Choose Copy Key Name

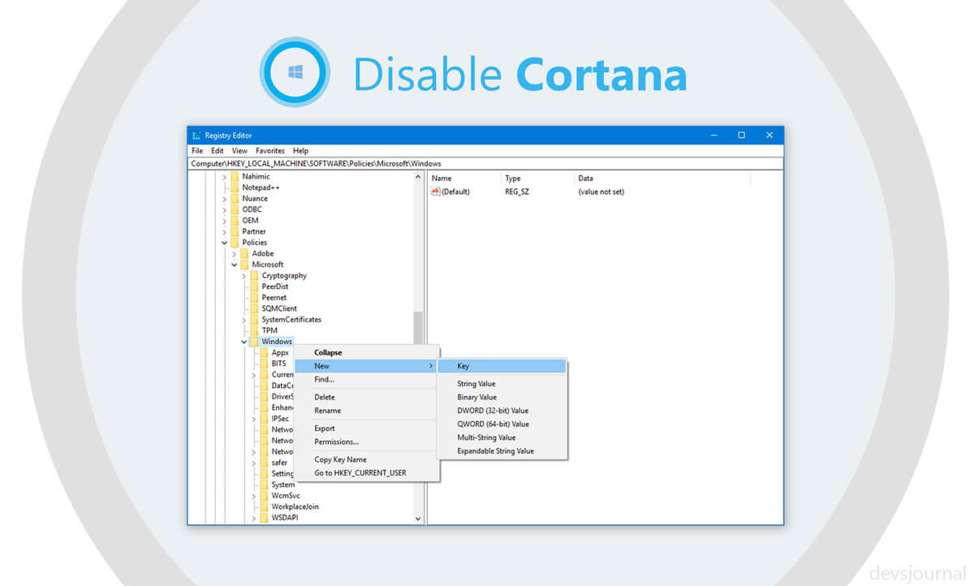367,459
